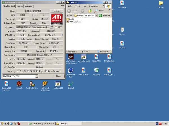Click the Lookup button
This screenshot has height=126, width=169.
click(57, 11)
